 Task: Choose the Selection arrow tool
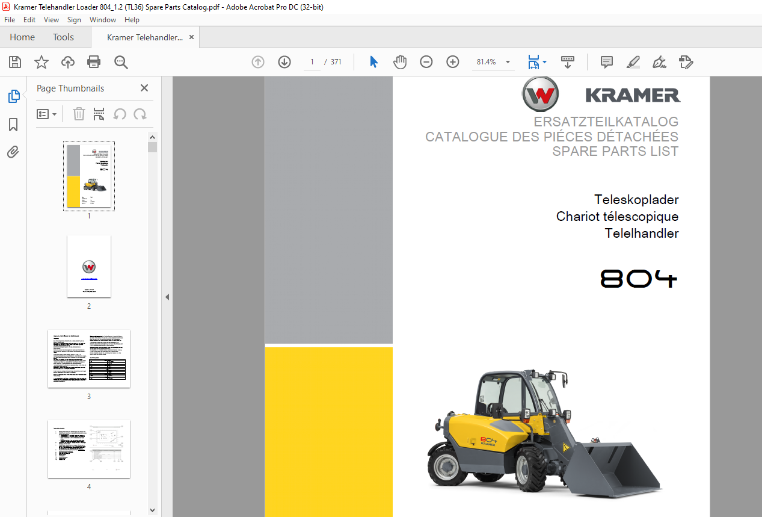tap(373, 62)
